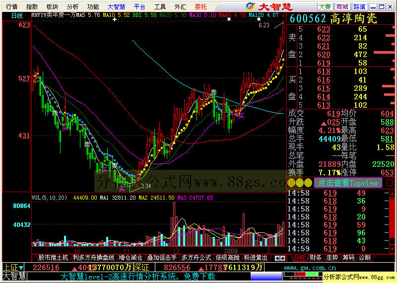The height and width of the screenshot is (283, 397).
Task: Open the red 委托 menu
Action: (x=201, y=6)
